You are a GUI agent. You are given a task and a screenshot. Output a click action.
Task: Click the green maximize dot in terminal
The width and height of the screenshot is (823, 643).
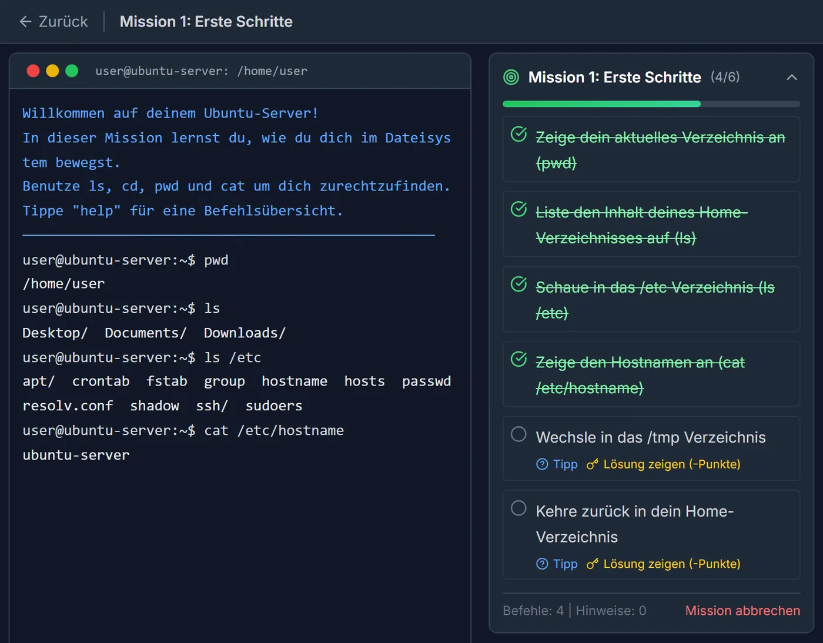[x=72, y=71]
